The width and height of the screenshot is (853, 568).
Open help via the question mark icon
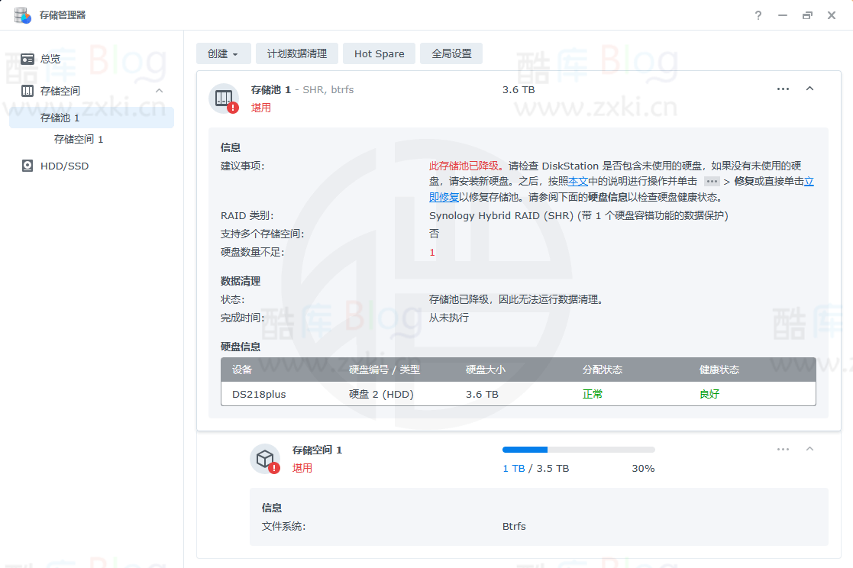click(x=758, y=15)
